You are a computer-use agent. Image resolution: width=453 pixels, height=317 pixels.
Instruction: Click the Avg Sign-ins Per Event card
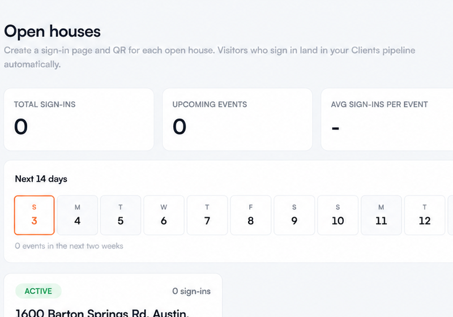click(x=387, y=119)
